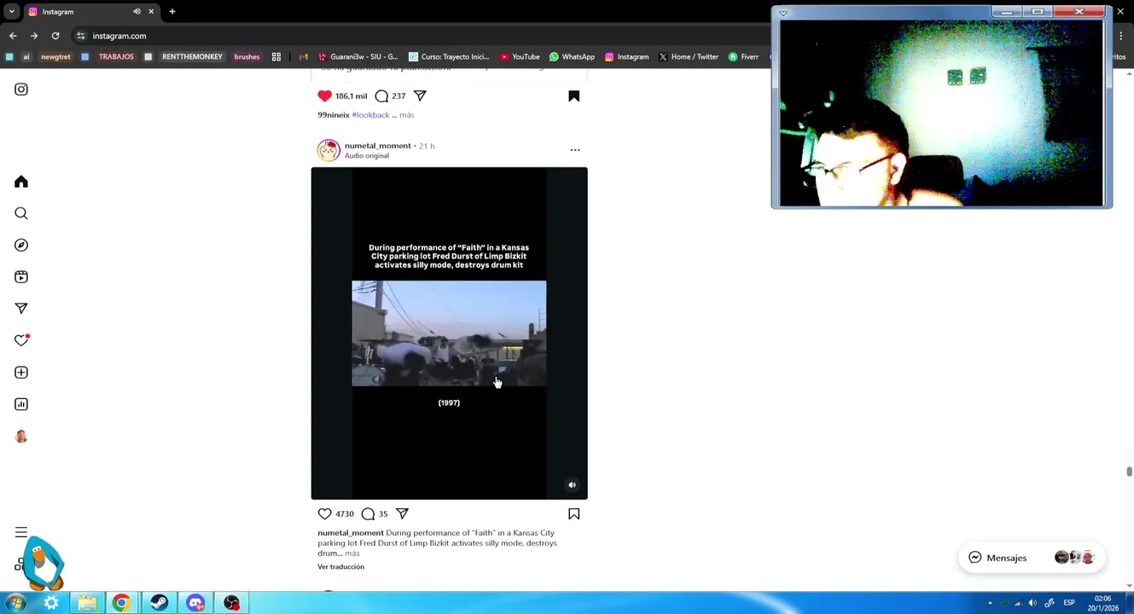Open comments on numetal_moment post

tap(368, 513)
